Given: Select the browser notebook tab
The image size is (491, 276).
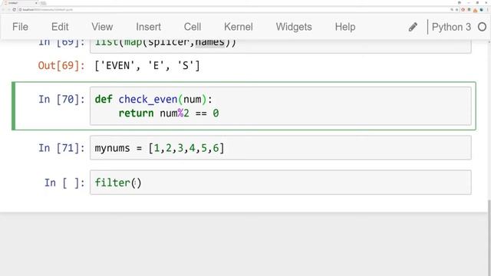Looking at the screenshot, I should pos(21,3).
